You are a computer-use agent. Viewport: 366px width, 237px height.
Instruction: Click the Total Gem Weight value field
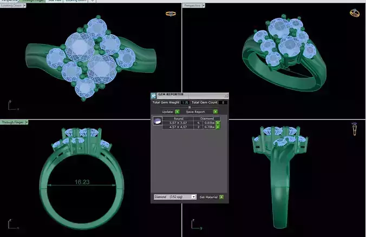click(x=185, y=102)
